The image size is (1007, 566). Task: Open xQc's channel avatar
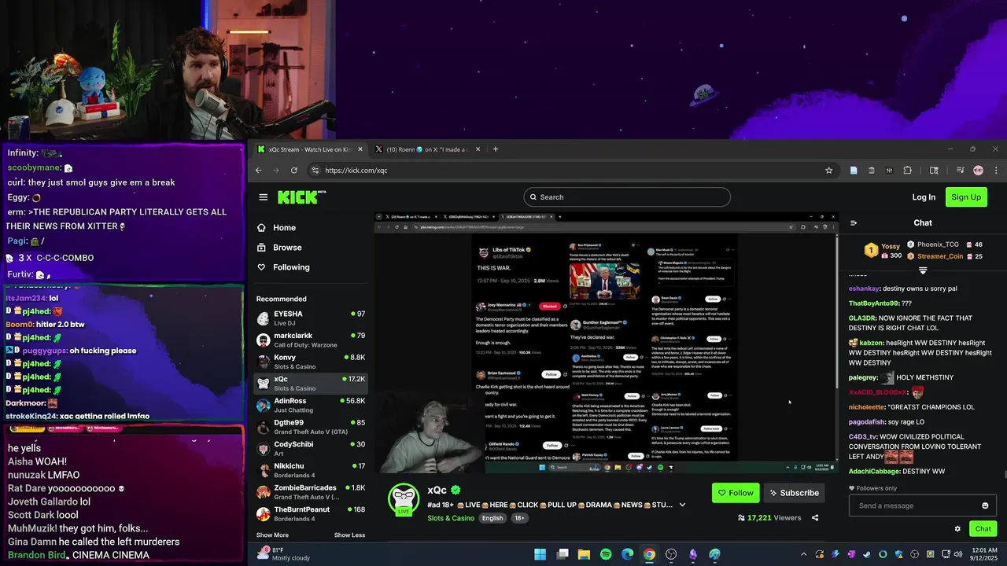404,499
